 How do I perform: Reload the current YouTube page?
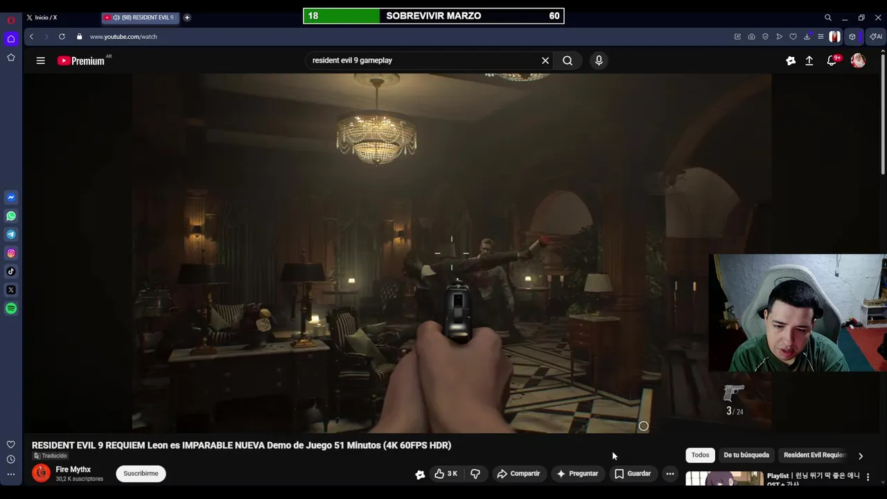coord(62,37)
